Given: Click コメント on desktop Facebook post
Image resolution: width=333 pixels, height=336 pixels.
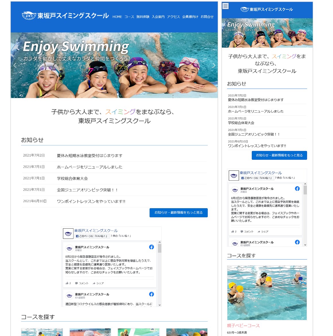Looking at the screenshot, I should 82,283.
